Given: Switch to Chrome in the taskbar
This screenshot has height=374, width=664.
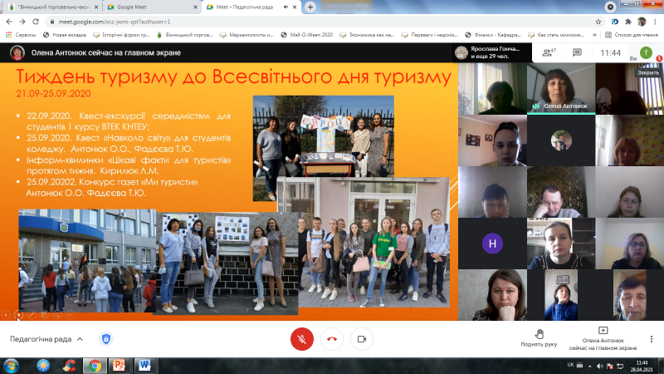Looking at the screenshot, I should coord(95,366).
